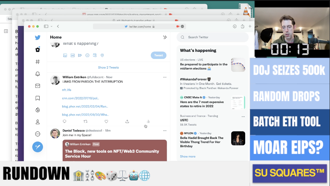Click Show more in What's happening
330x186 pixels.
(188, 156)
